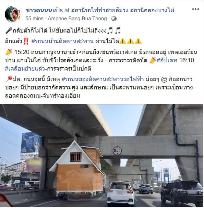Open the สถานีคลองบางไผ่ check-in location link
Viewport: 204px width, 210px height.
coord(123,10)
